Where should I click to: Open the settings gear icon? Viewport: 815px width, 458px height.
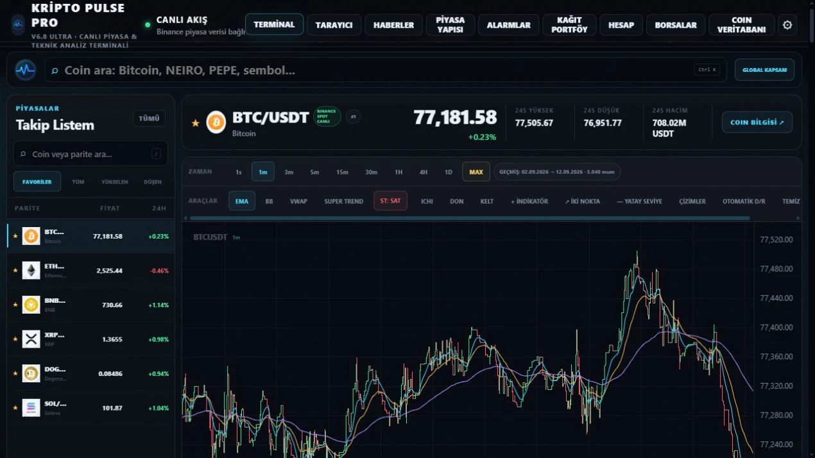787,25
